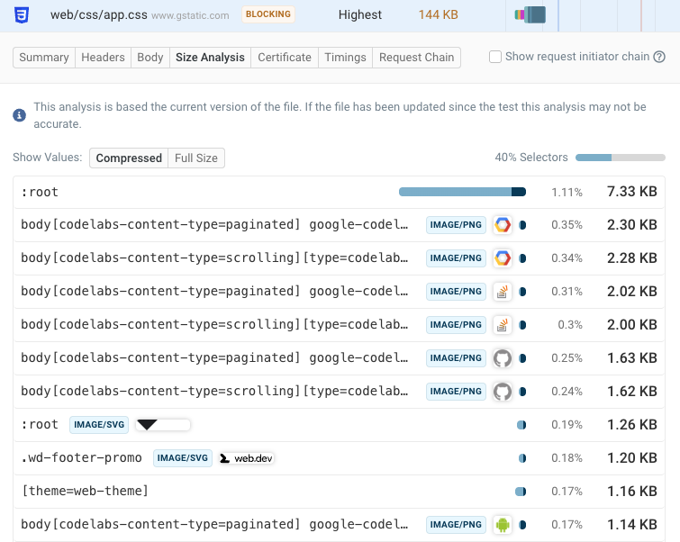680x542 pixels.
Task: Select Compressed values toggle
Action: (x=129, y=158)
